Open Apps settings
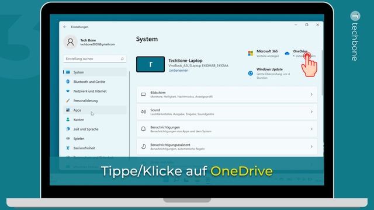The image size is (374, 210). tap(95, 110)
